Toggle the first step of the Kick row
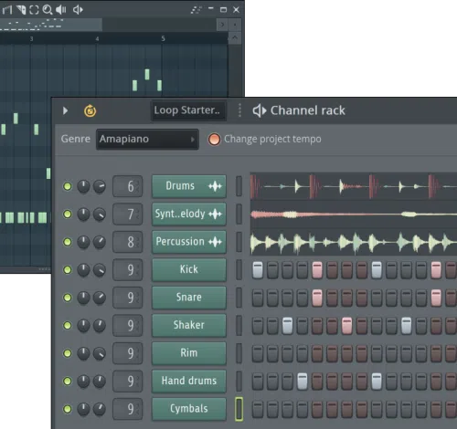 point(258,270)
